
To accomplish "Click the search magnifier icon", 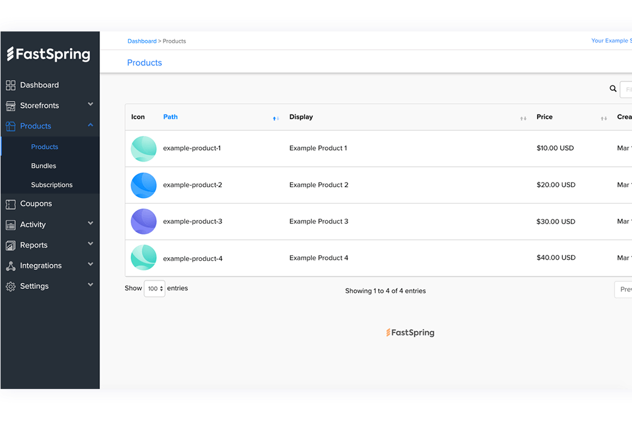I will (613, 89).
